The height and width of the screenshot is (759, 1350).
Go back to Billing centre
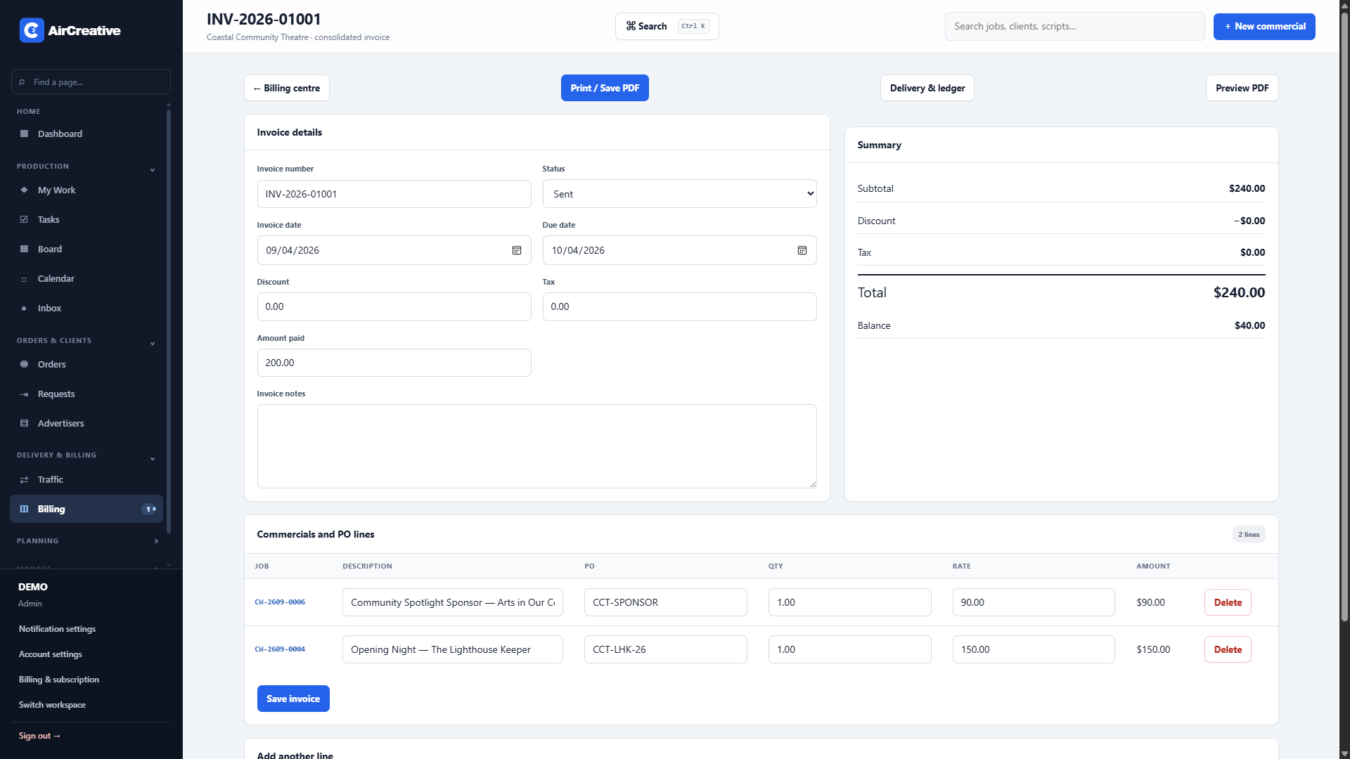[287, 88]
